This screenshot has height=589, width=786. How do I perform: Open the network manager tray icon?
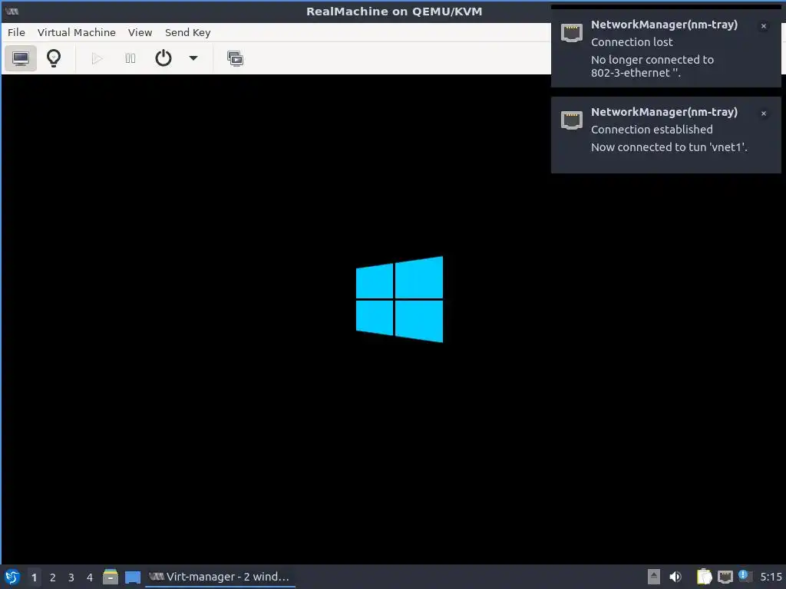point(725,577)
